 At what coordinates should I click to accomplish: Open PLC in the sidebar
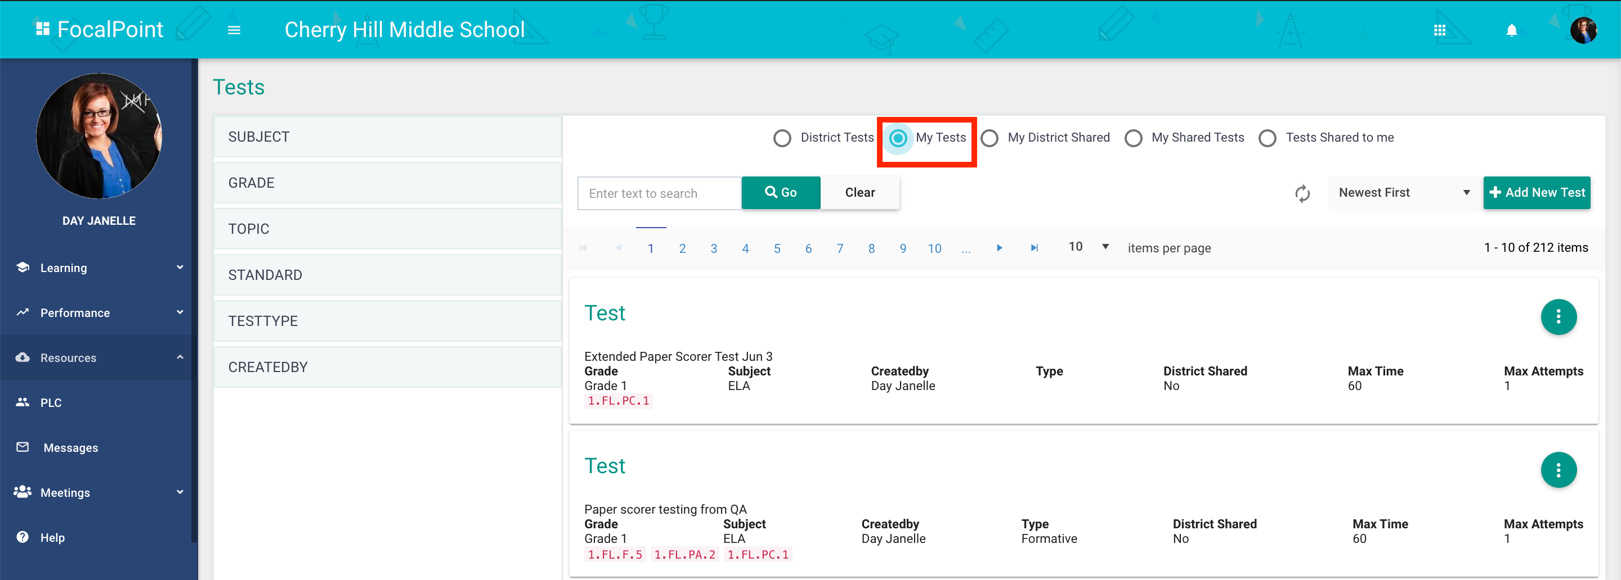point(51,403)
